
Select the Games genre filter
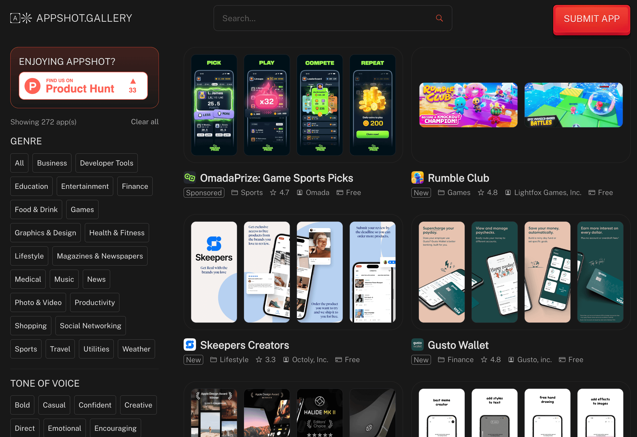pos(82,209)
